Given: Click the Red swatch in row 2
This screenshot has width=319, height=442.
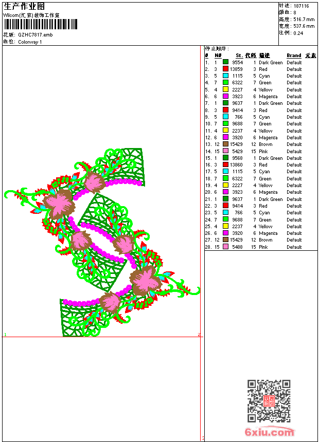Looking at the screenshot, I should tap(225, 69).
